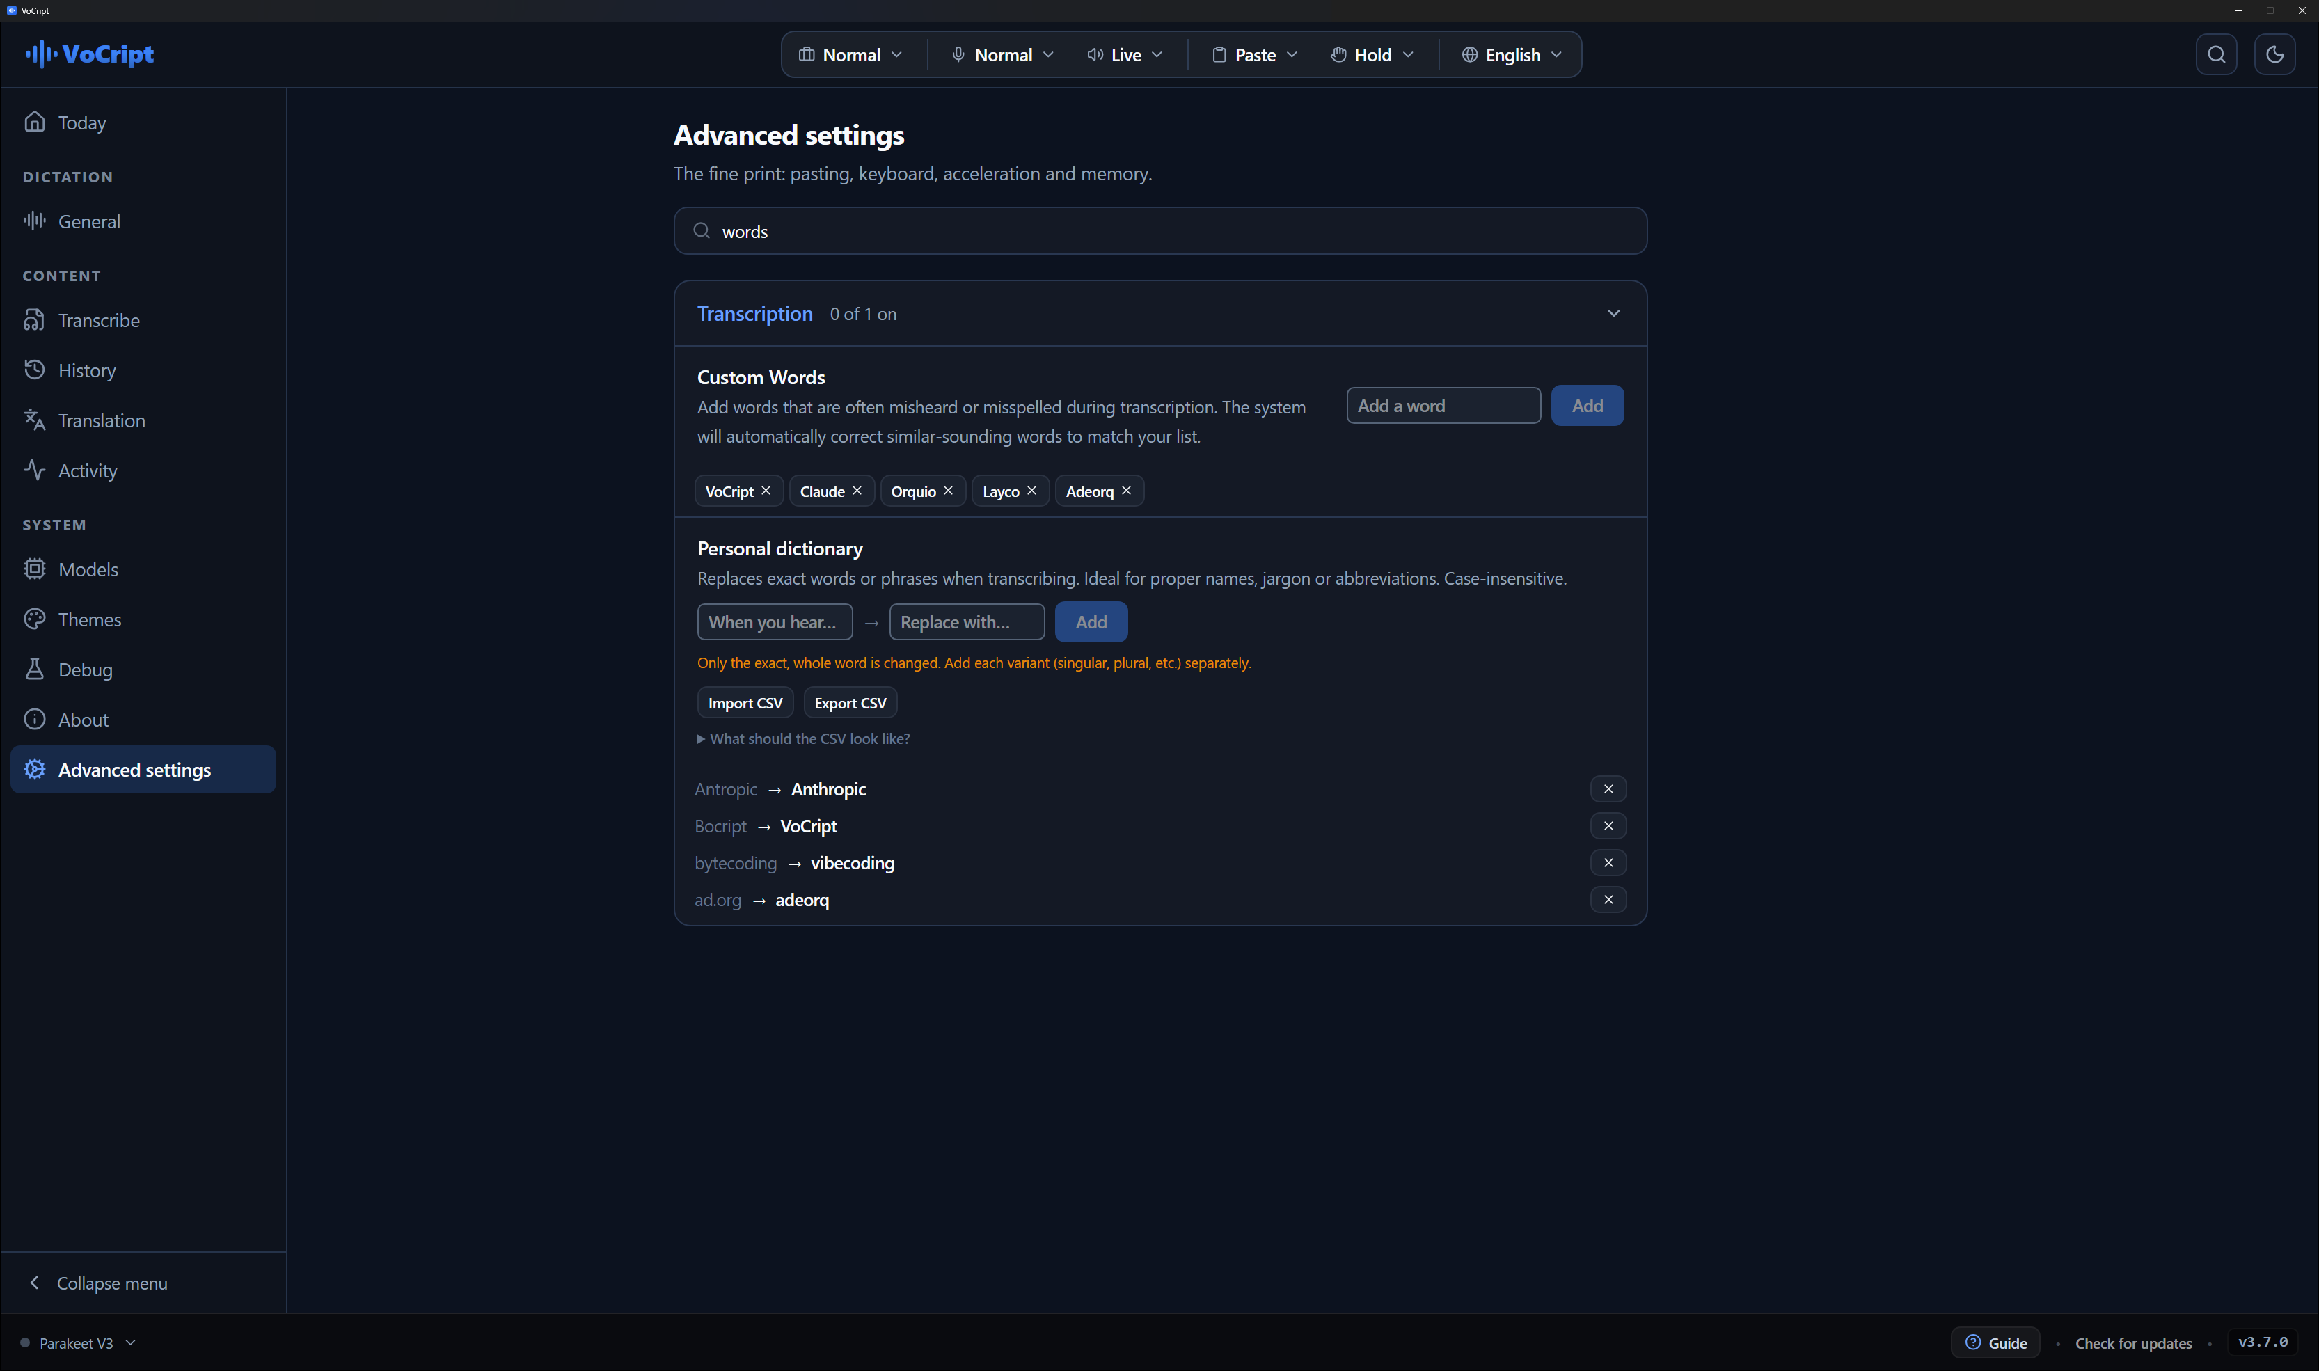
Task: Minimize the VoCript window
Action: [2239, 10]
